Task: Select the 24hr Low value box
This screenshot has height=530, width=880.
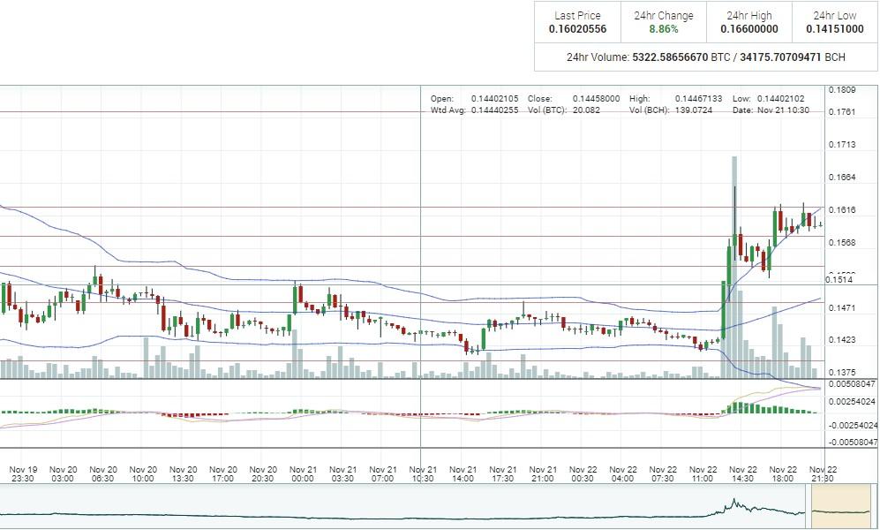Action: click(834, 22)
